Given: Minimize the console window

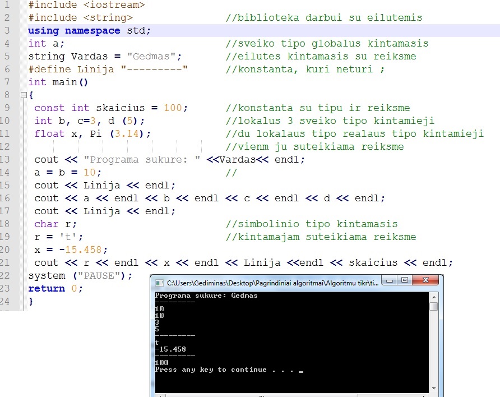Looking at the screenshot, I should click(x=389, y=280).
